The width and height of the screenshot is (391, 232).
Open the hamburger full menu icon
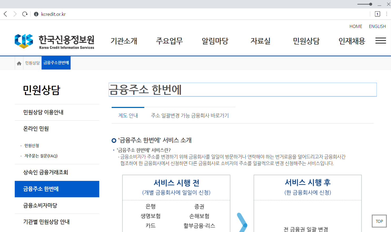coord(380,41)
